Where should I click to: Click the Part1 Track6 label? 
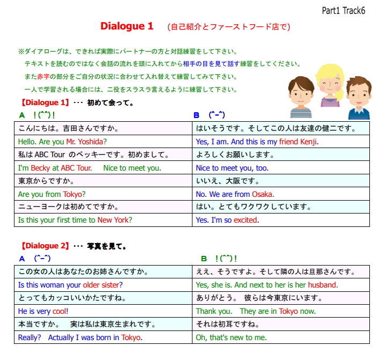tap(343, 11)
